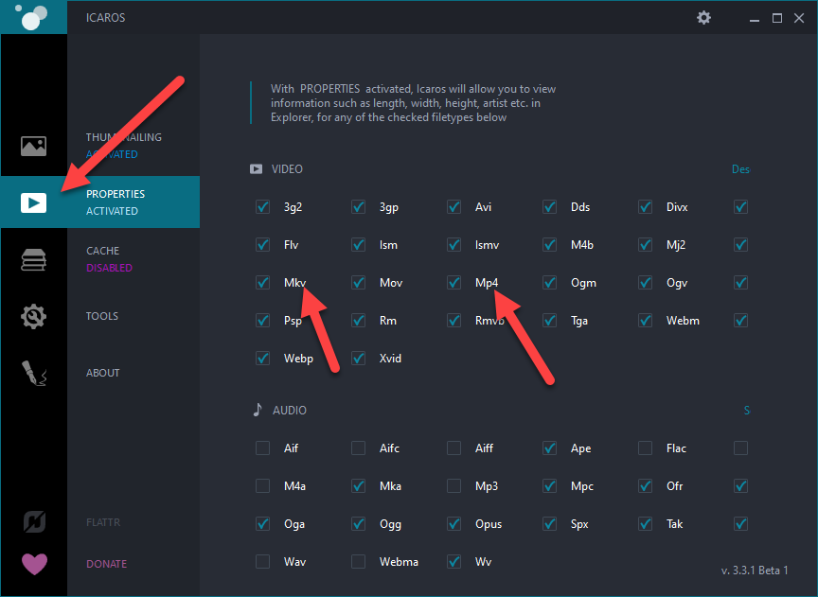Click the Donate heart icon
Screen dimensions: 818x597
click(x=33, y=564)
